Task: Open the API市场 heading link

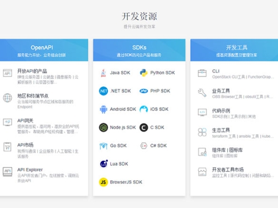Action: [26, 145]
